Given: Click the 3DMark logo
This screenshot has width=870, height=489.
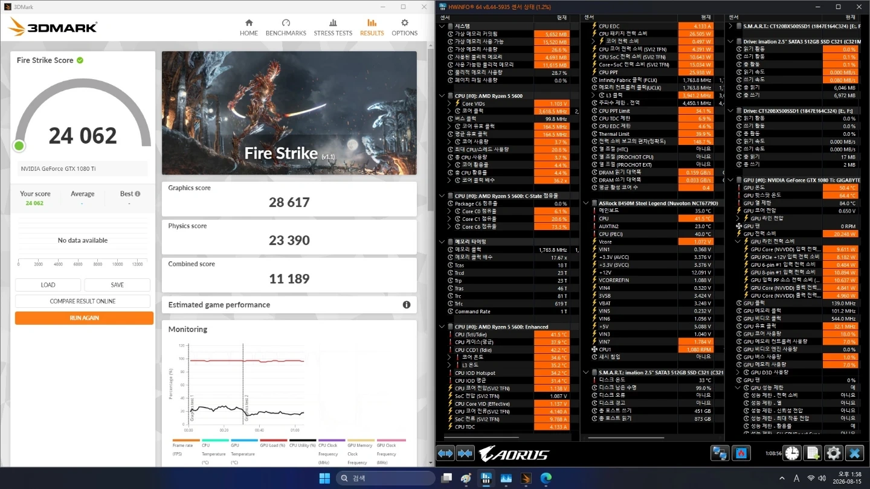Looking at the screenshot, I should 53,27.
